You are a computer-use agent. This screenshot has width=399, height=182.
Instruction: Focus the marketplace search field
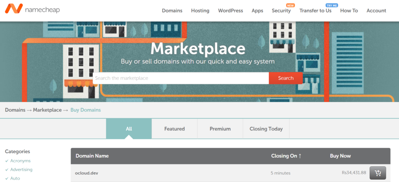tap(181, 78)
